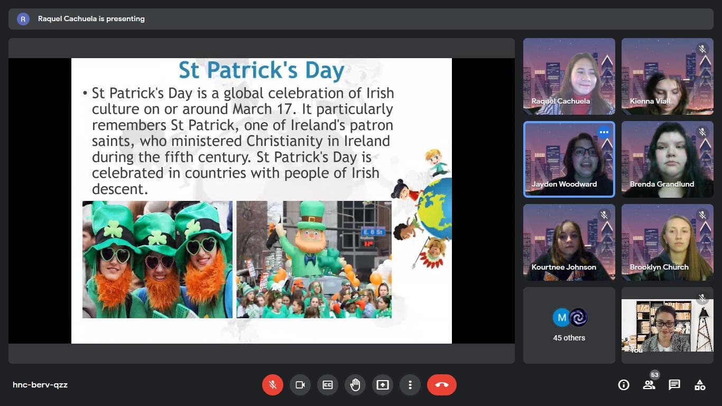Click Kienna Viall's muted mic indicator
This screenshot has height=406, width=722.
(702, 49)
